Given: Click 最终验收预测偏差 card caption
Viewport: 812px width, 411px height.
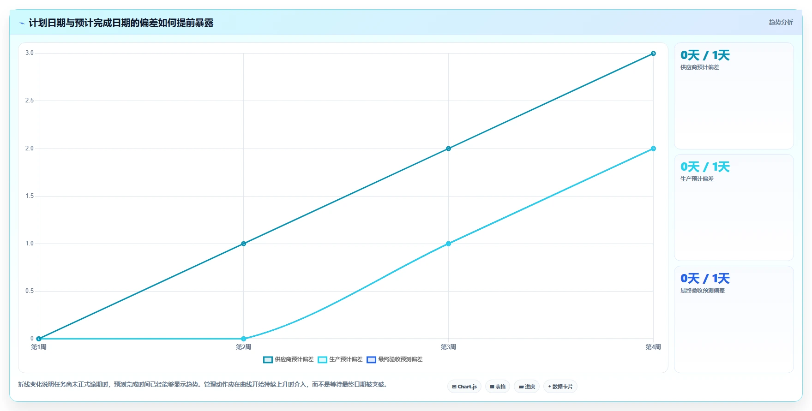Looking at the screenshot, I should pyautogui.click(x=702, y=291).
